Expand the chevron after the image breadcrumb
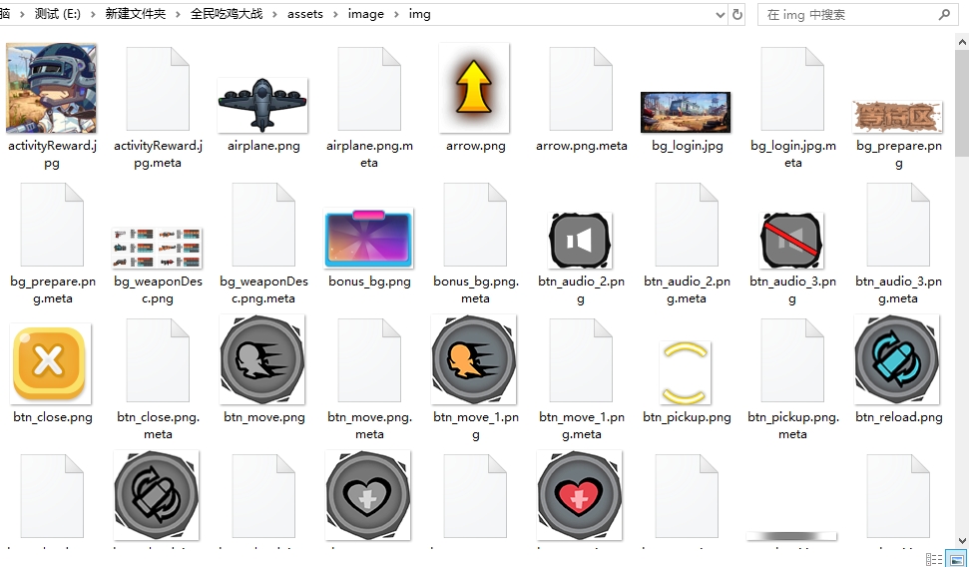Viewport: 969px width, 567px height. (396, 15)
